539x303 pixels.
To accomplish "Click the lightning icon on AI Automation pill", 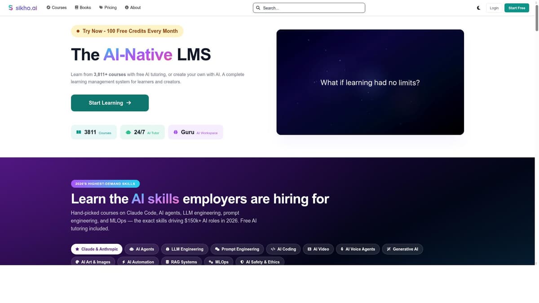I will (124, 262).
